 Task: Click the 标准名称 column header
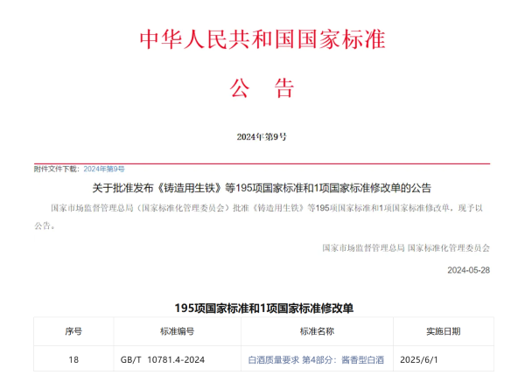click(317, 331)
